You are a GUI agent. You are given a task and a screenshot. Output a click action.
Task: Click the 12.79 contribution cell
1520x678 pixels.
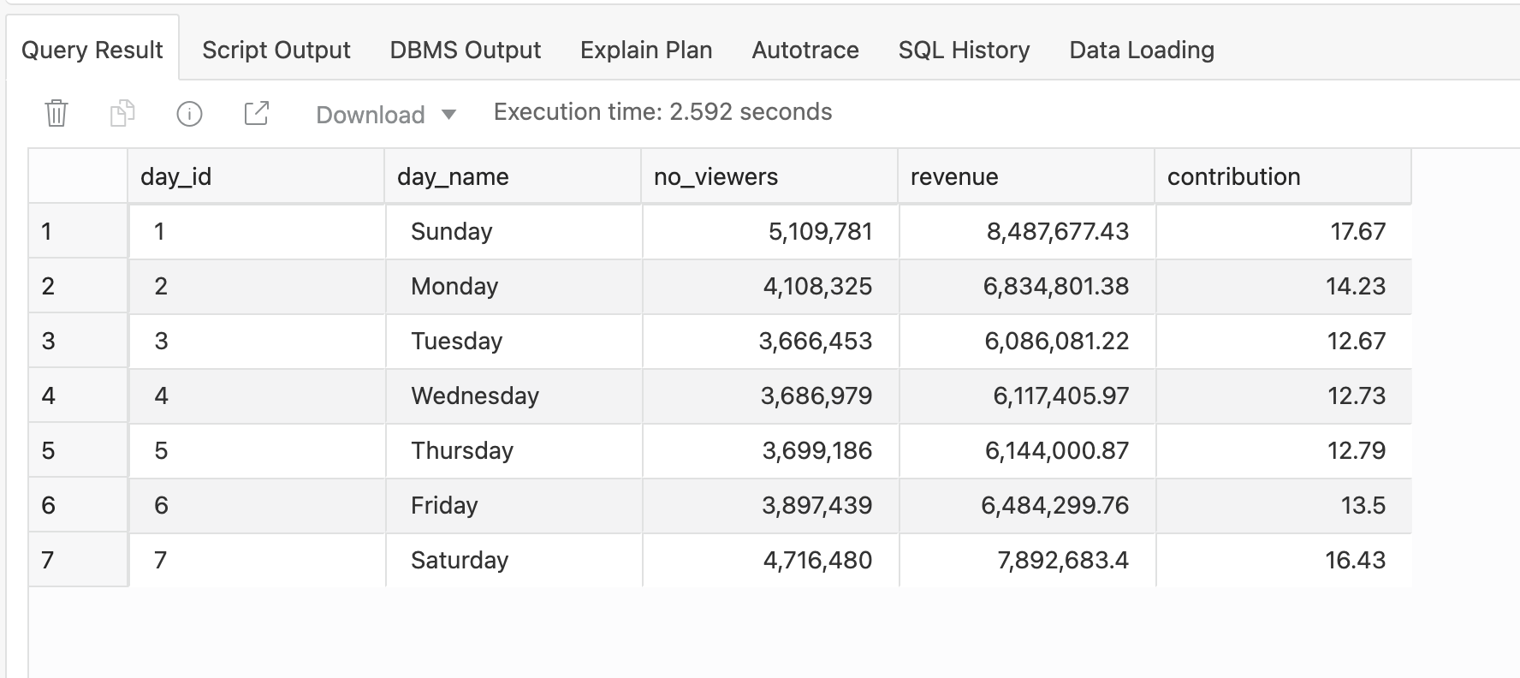click(1284, 450)
